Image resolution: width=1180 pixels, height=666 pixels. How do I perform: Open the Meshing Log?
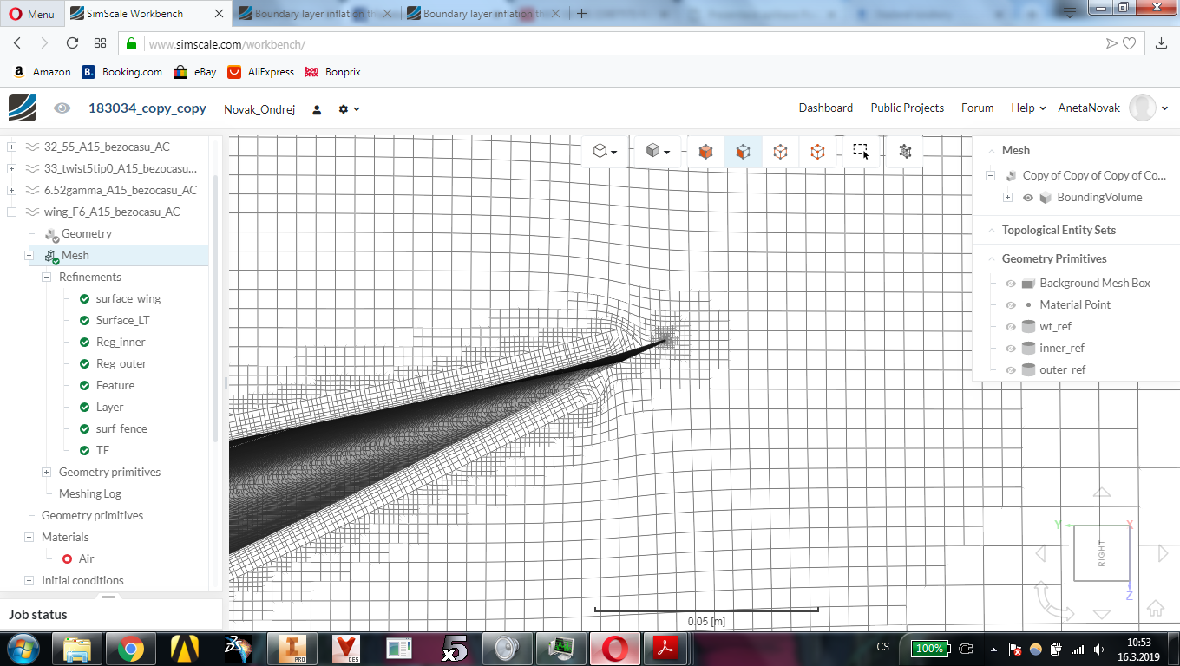[x=90, y=493]
